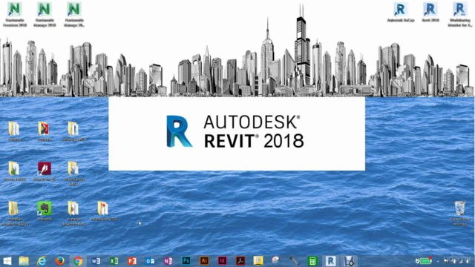The width and height of the screenshot is (475, 267).
Task: Open Google Chrome on the taskbar
Action: tap(78, 261)
